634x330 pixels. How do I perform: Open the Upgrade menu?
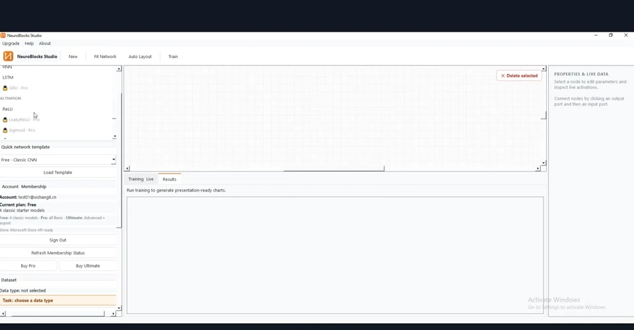click(x=11, y=43)
